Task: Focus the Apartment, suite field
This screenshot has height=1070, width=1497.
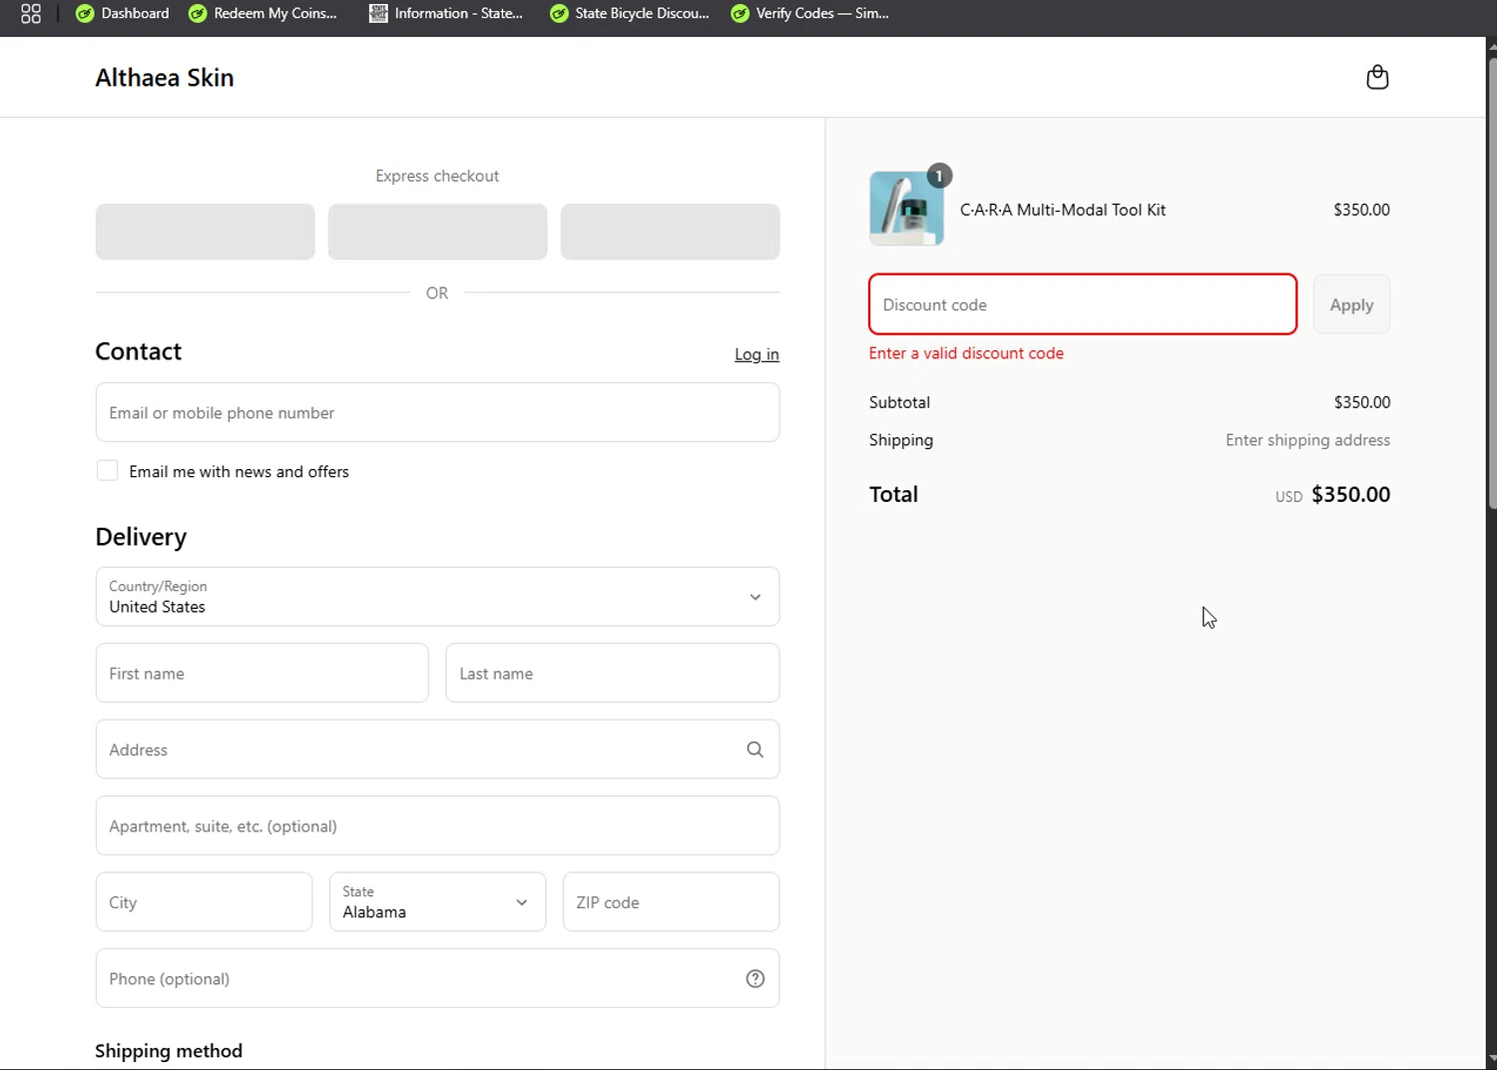Action: 437,825
